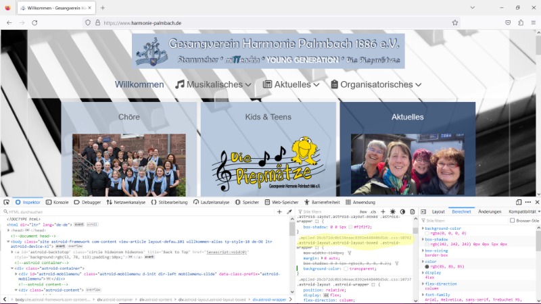This screenshot has width=541, height=304.
Task: Close the Willkommen browser tab
Action: [90, 7]
